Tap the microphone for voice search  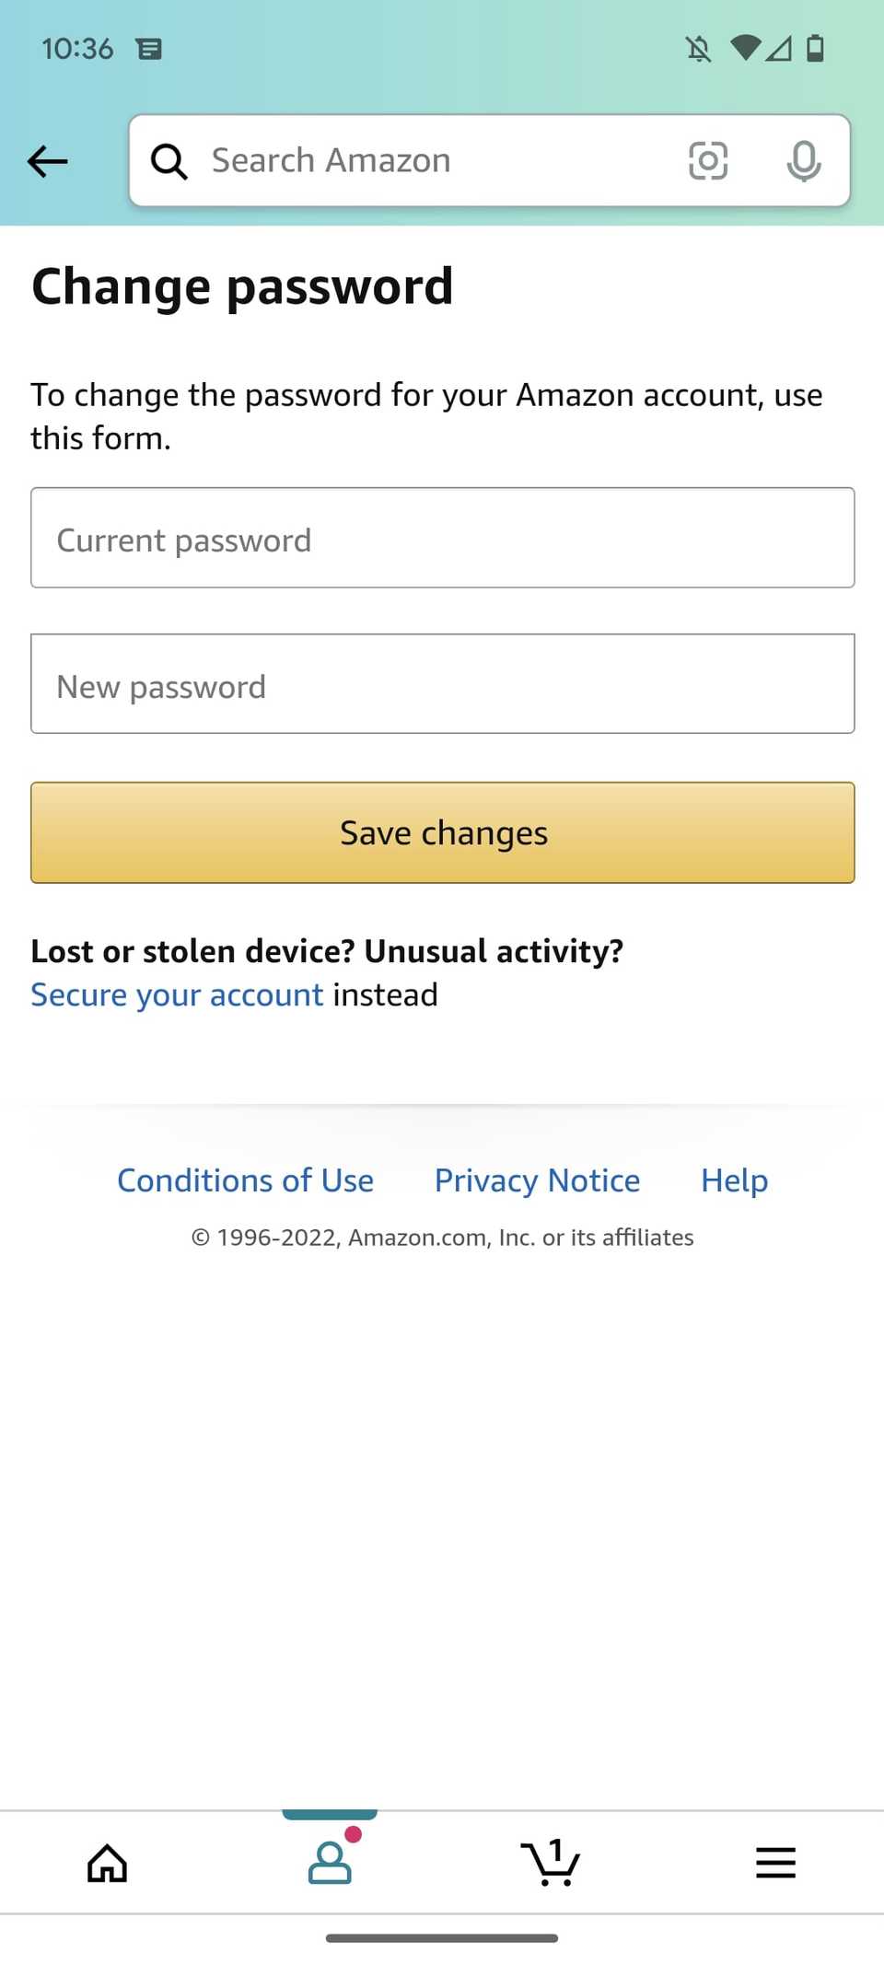tap(803, 160)
